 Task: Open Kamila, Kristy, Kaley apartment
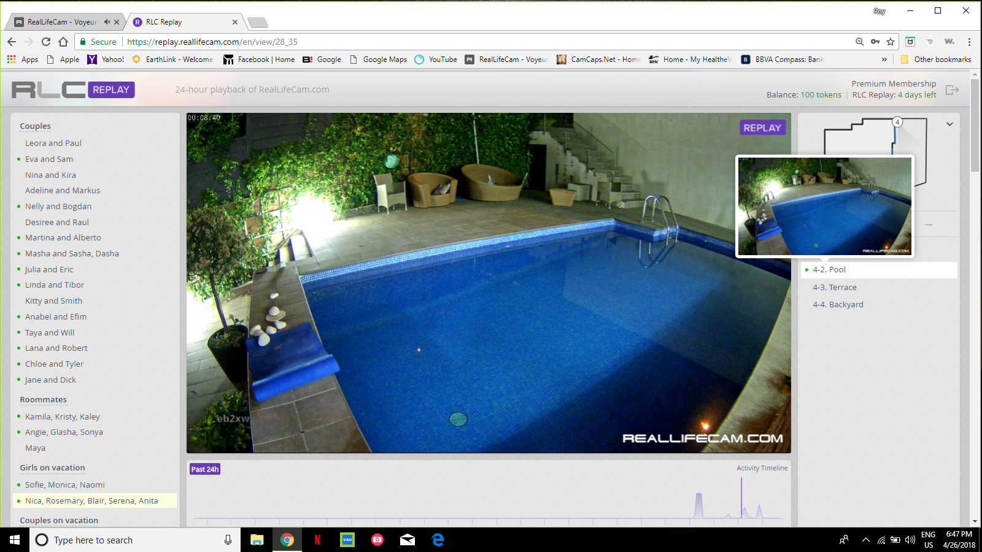[63, 417]
